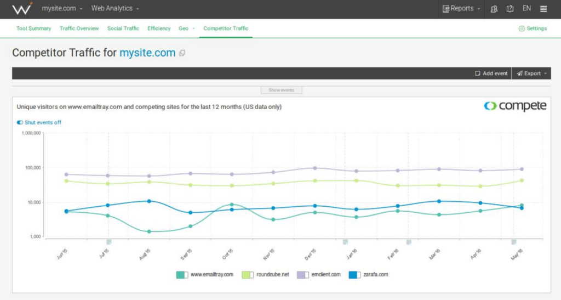Click the event marker at Jul'15
561x300 pixels.
pos(109,242)
